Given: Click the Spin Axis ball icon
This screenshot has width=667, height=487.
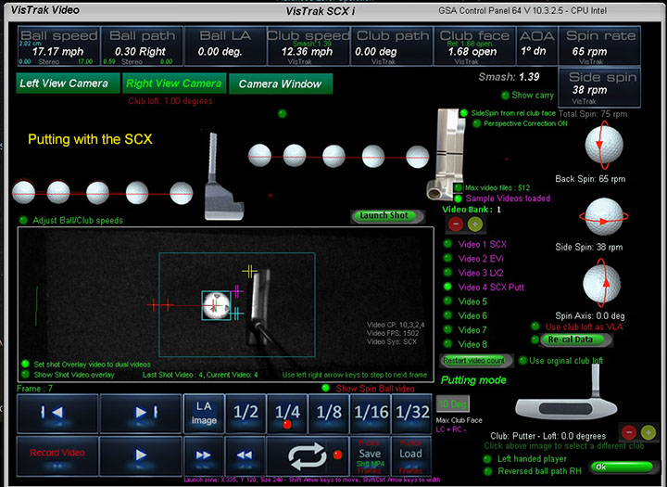Looking at the screenshot, I should (601, 285).
